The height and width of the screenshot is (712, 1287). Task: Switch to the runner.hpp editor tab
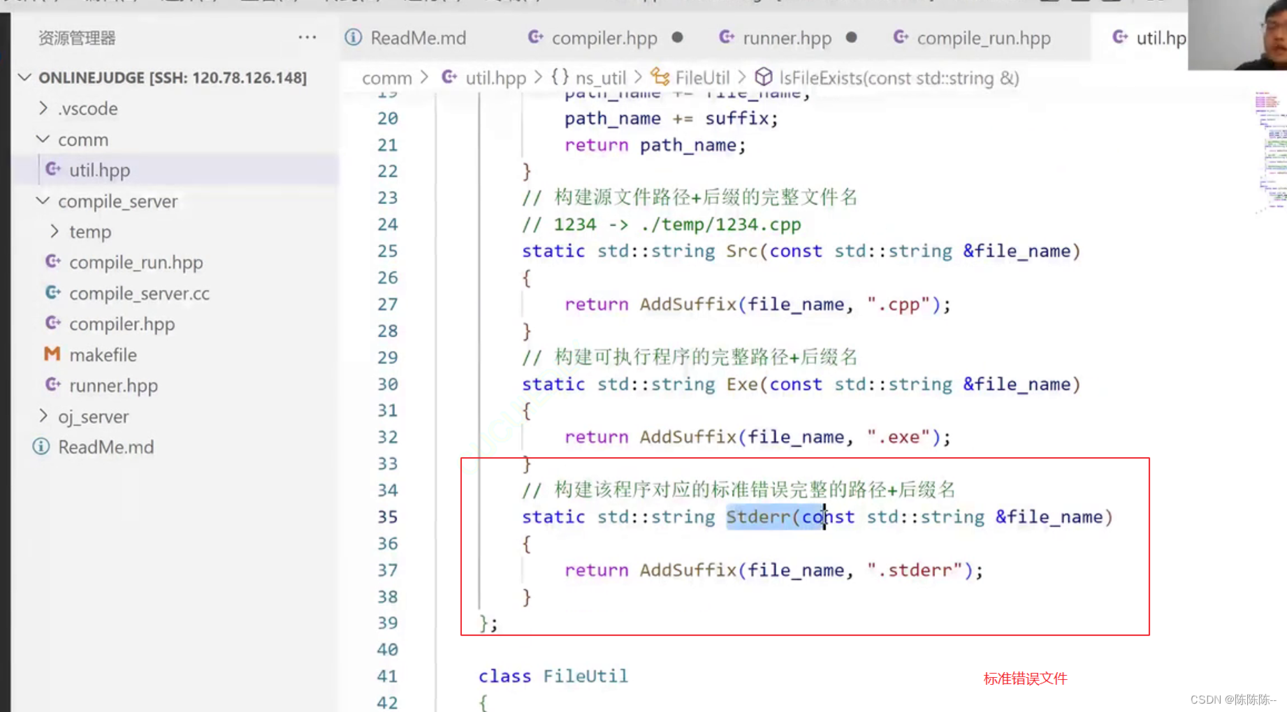pos(787,38)
